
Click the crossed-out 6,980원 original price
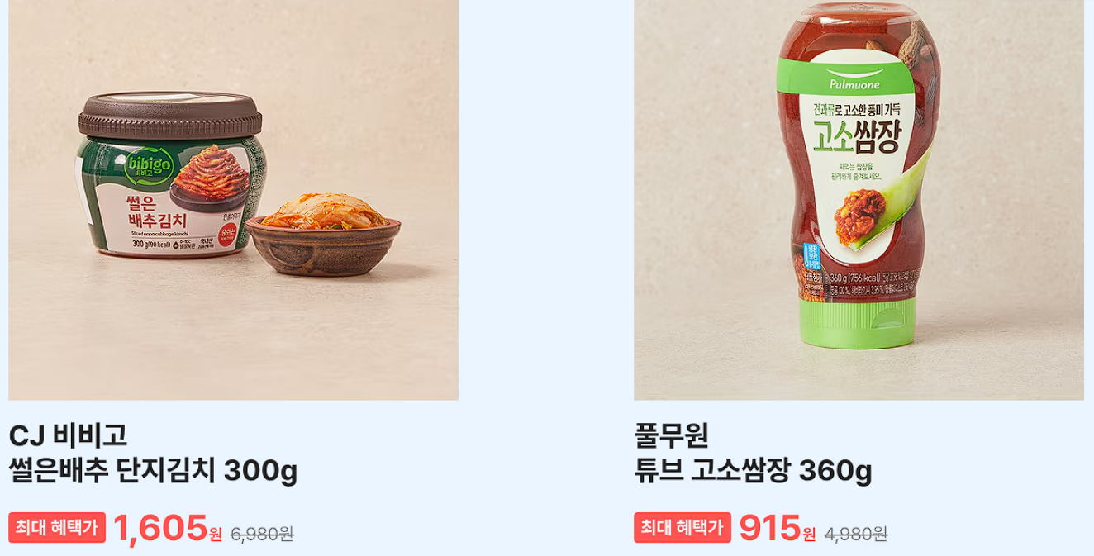(x=262, y=534)
